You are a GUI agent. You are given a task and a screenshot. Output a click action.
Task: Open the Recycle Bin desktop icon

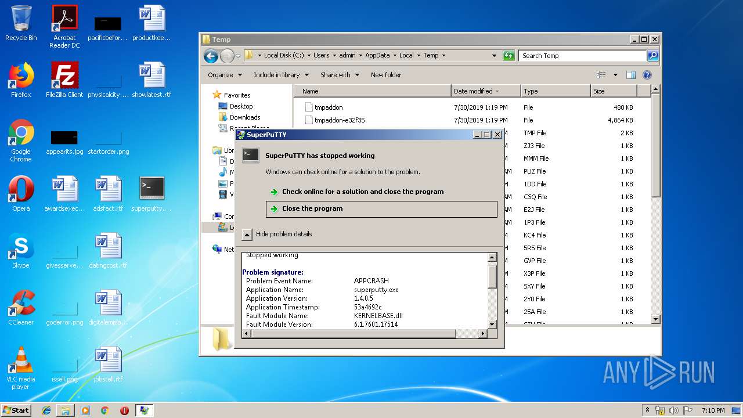pos(21,23)
